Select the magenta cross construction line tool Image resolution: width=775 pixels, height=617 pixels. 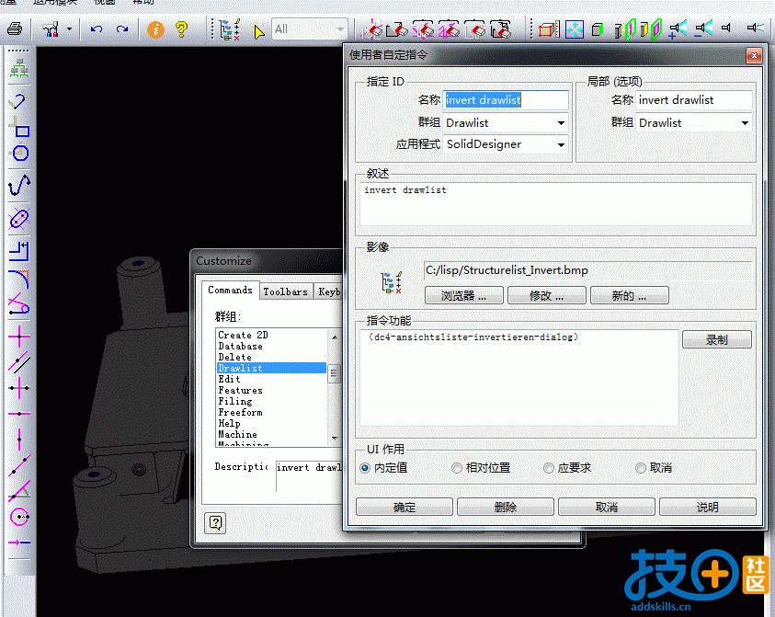tap(19, 337)
